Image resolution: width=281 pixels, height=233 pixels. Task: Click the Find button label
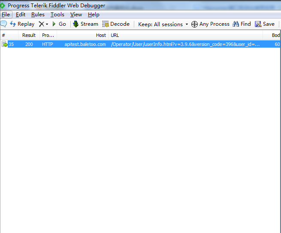pyautogui.click(x=245, y=24)
